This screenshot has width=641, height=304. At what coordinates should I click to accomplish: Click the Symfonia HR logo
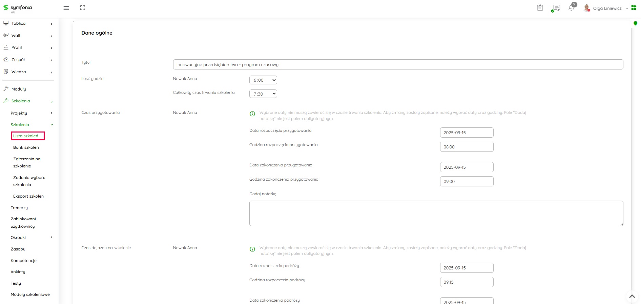point(18,8)
